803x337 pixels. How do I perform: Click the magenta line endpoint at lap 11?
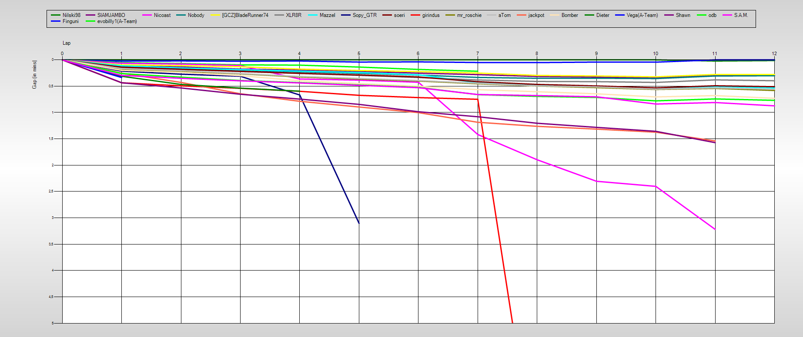(x=715, y=229)
